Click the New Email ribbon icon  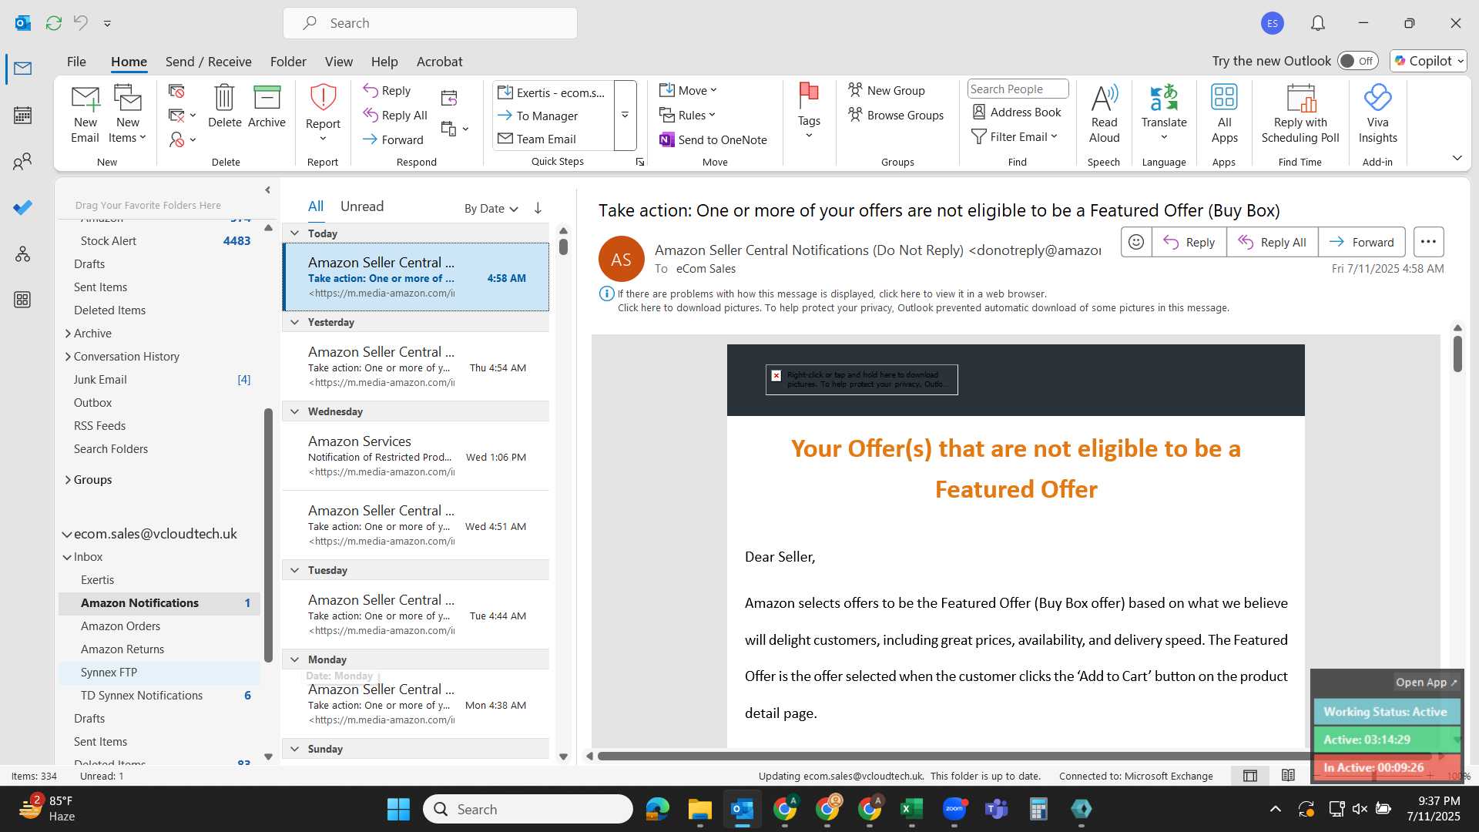85,114
